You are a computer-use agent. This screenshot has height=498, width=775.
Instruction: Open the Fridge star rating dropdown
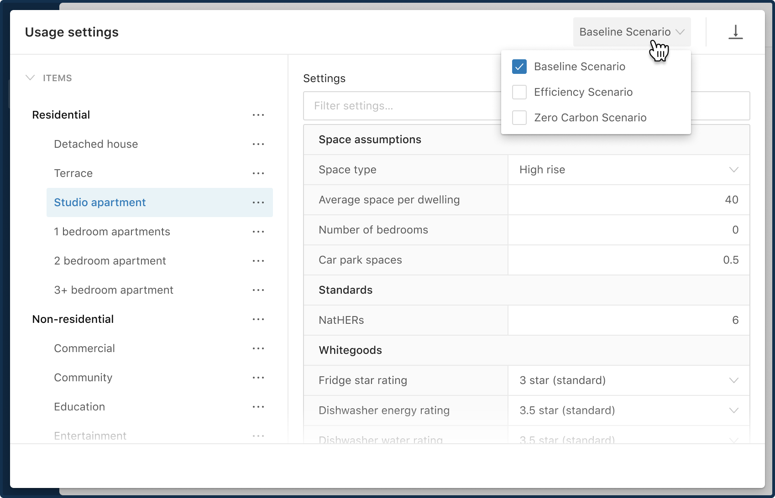628,380
